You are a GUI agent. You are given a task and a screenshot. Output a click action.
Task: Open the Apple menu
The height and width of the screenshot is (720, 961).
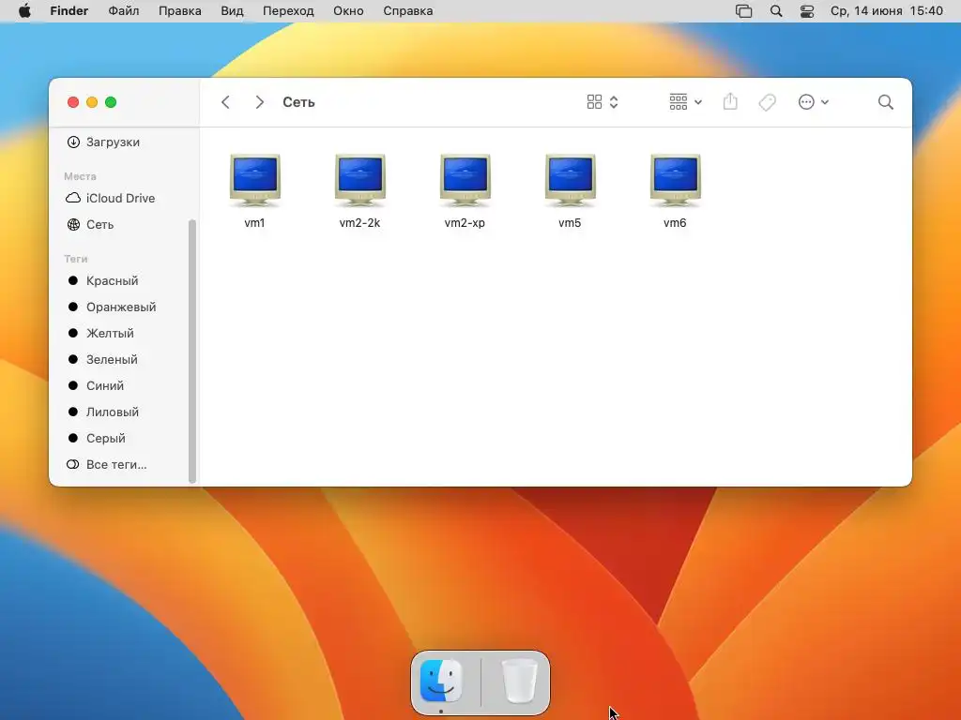(x=24, y=11)
